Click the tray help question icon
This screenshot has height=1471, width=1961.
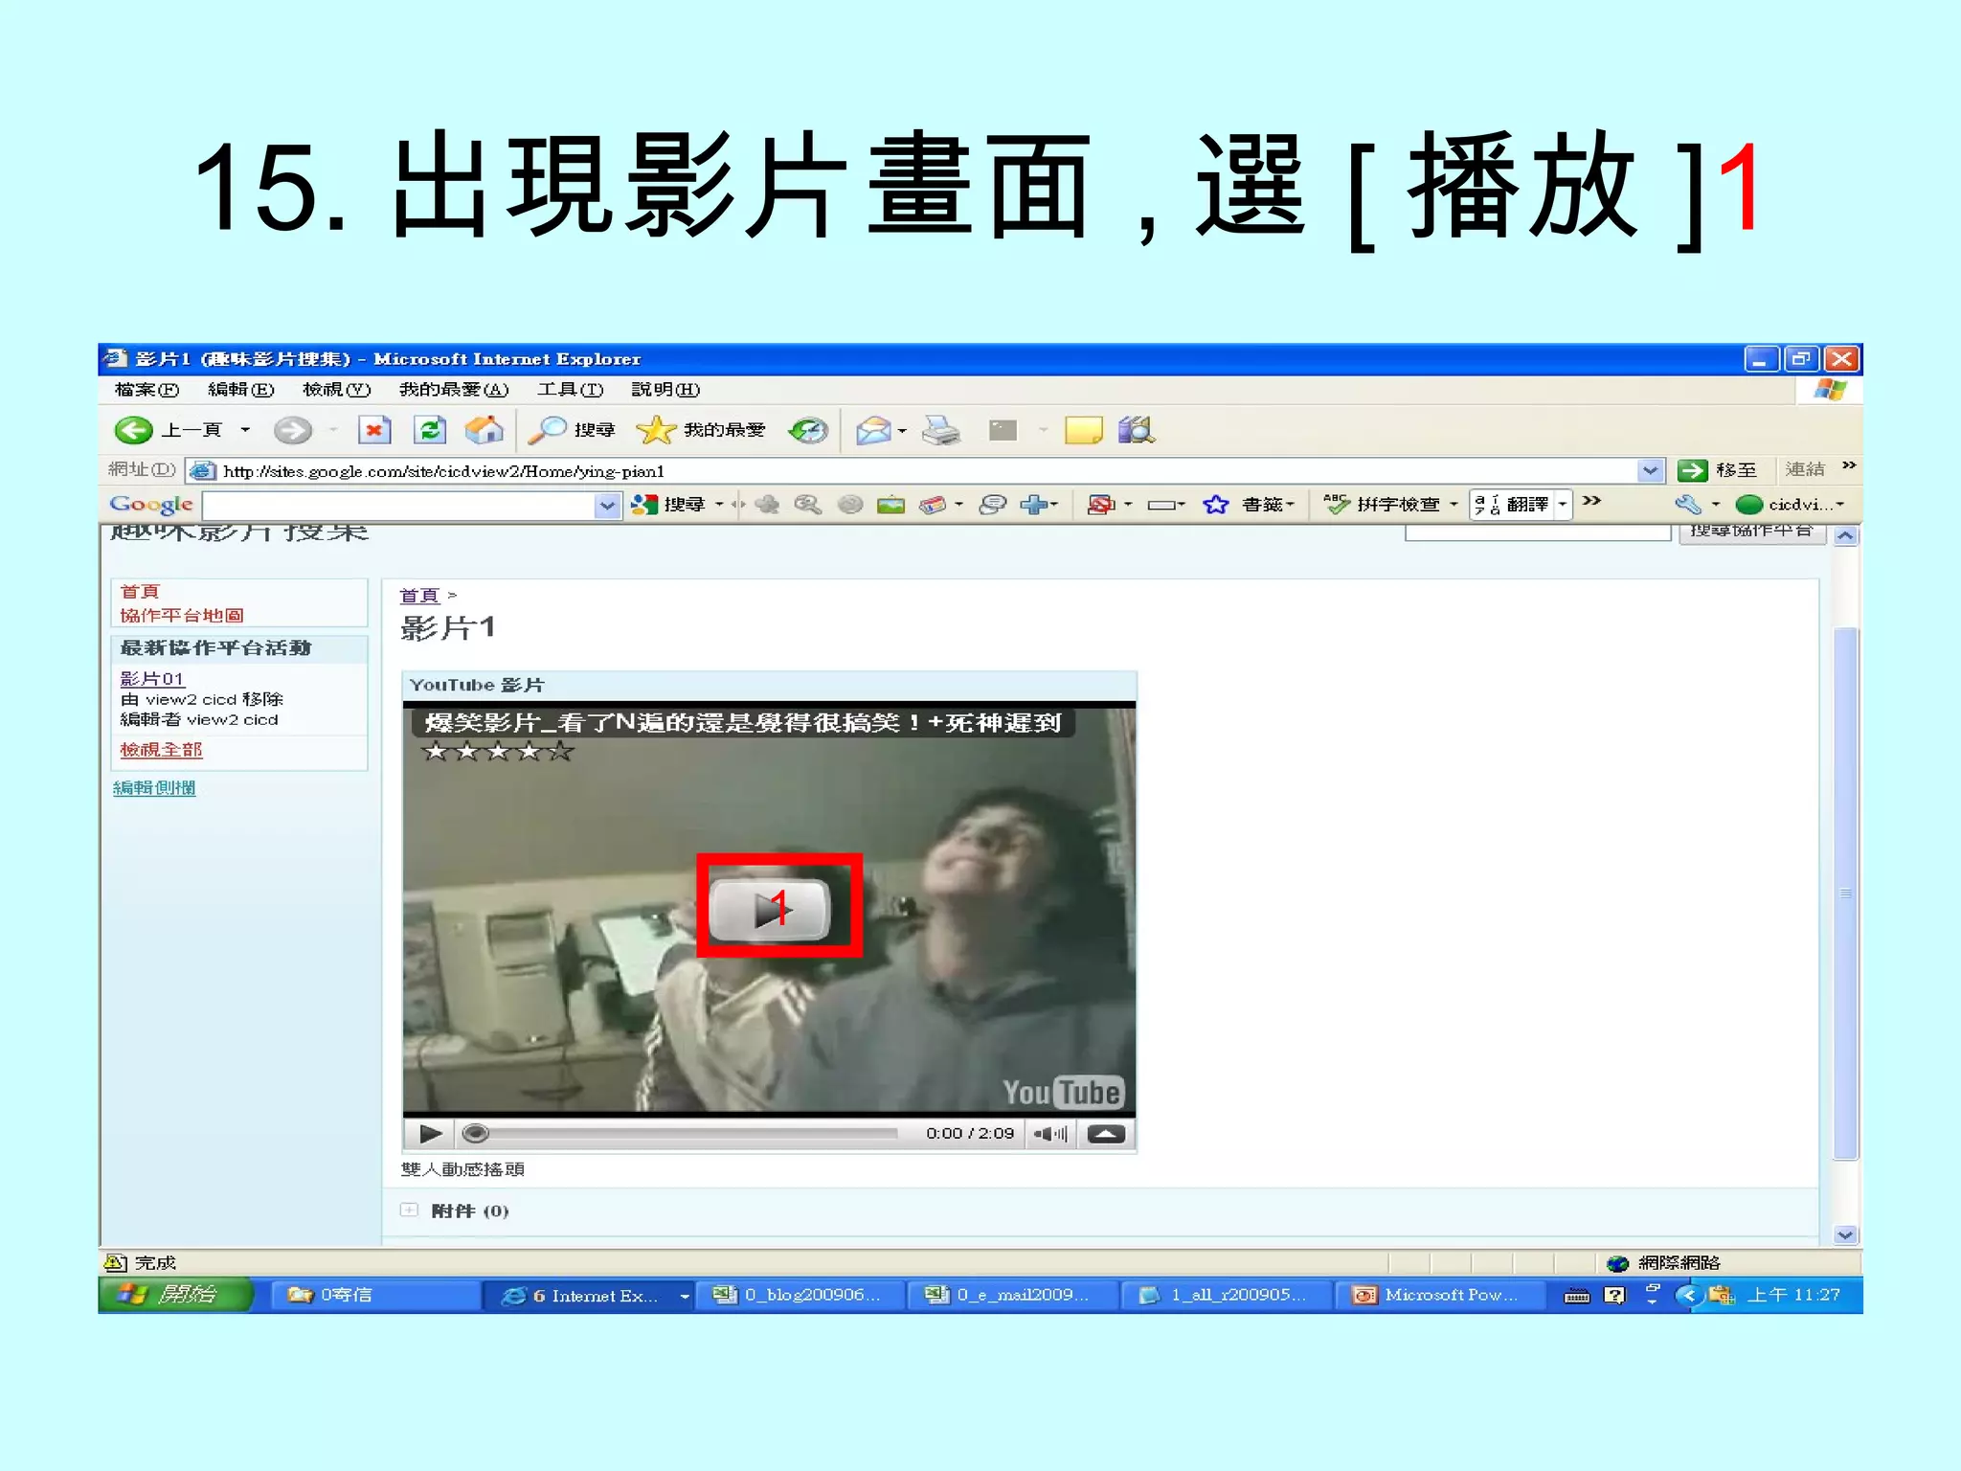1614,1296
